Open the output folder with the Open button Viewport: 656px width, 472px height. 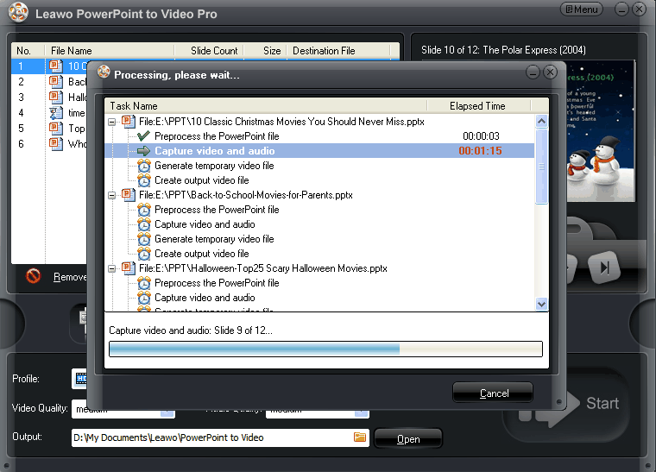click(x=408, y=439)
